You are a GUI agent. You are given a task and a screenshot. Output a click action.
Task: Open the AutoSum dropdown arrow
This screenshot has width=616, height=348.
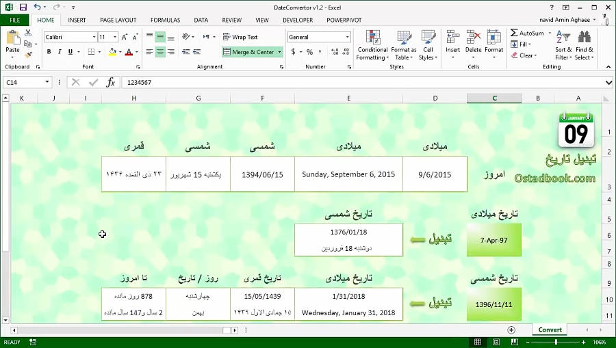pyautogui.click(x=550, y=33)
